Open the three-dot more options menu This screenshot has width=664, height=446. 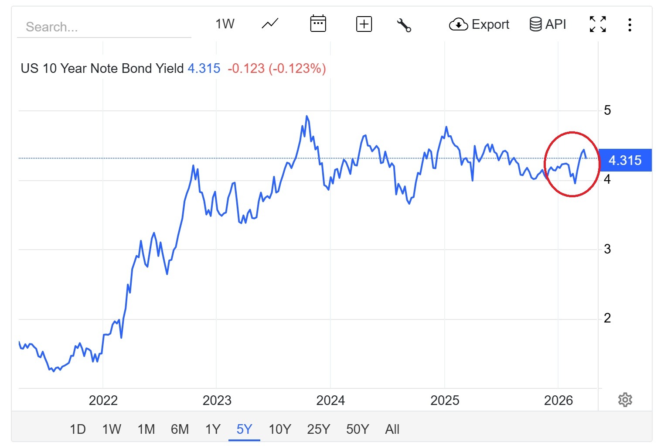coord(630,24)
